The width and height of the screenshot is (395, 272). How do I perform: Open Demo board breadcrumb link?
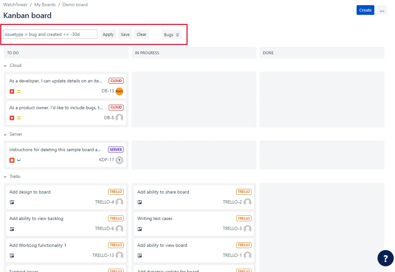75,5
